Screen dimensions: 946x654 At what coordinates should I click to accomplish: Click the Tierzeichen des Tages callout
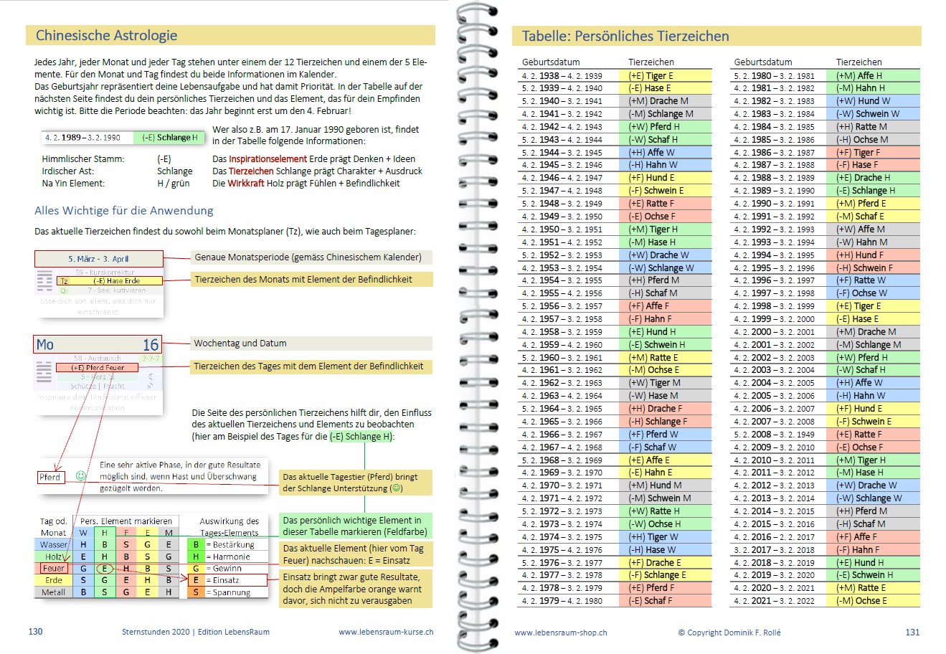click(312, 366)
